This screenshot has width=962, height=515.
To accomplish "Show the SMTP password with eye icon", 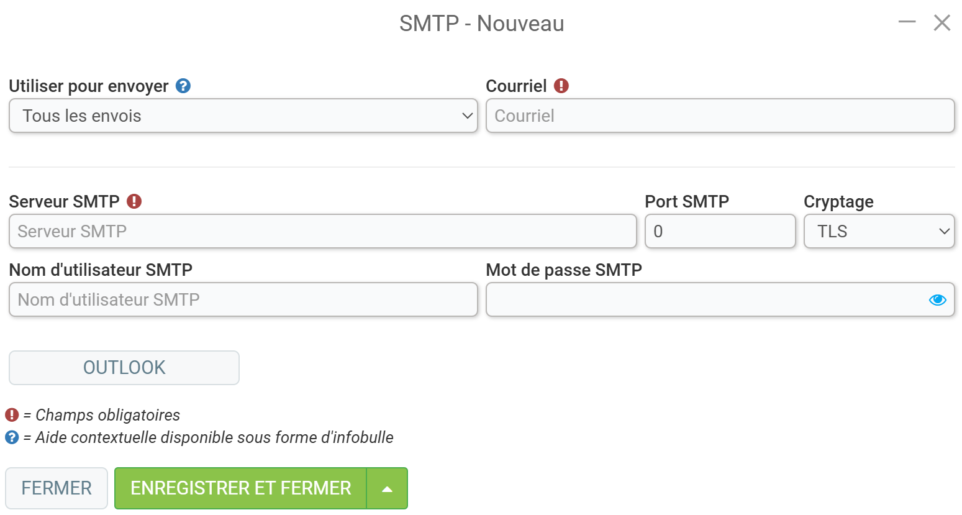I will 937,300.
